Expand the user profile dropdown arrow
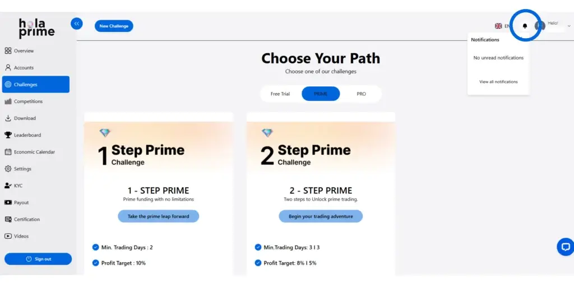The width and height of the screenshot is (574, 287). (x=569, y=26)
